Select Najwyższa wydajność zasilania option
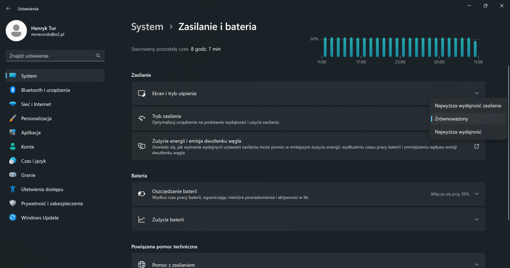The height and width of the screenshot is (268, 510). point(468,106)
